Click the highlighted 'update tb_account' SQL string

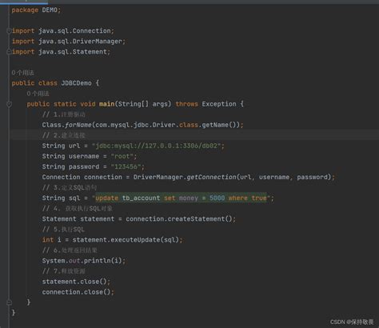(x=182, y=198)
